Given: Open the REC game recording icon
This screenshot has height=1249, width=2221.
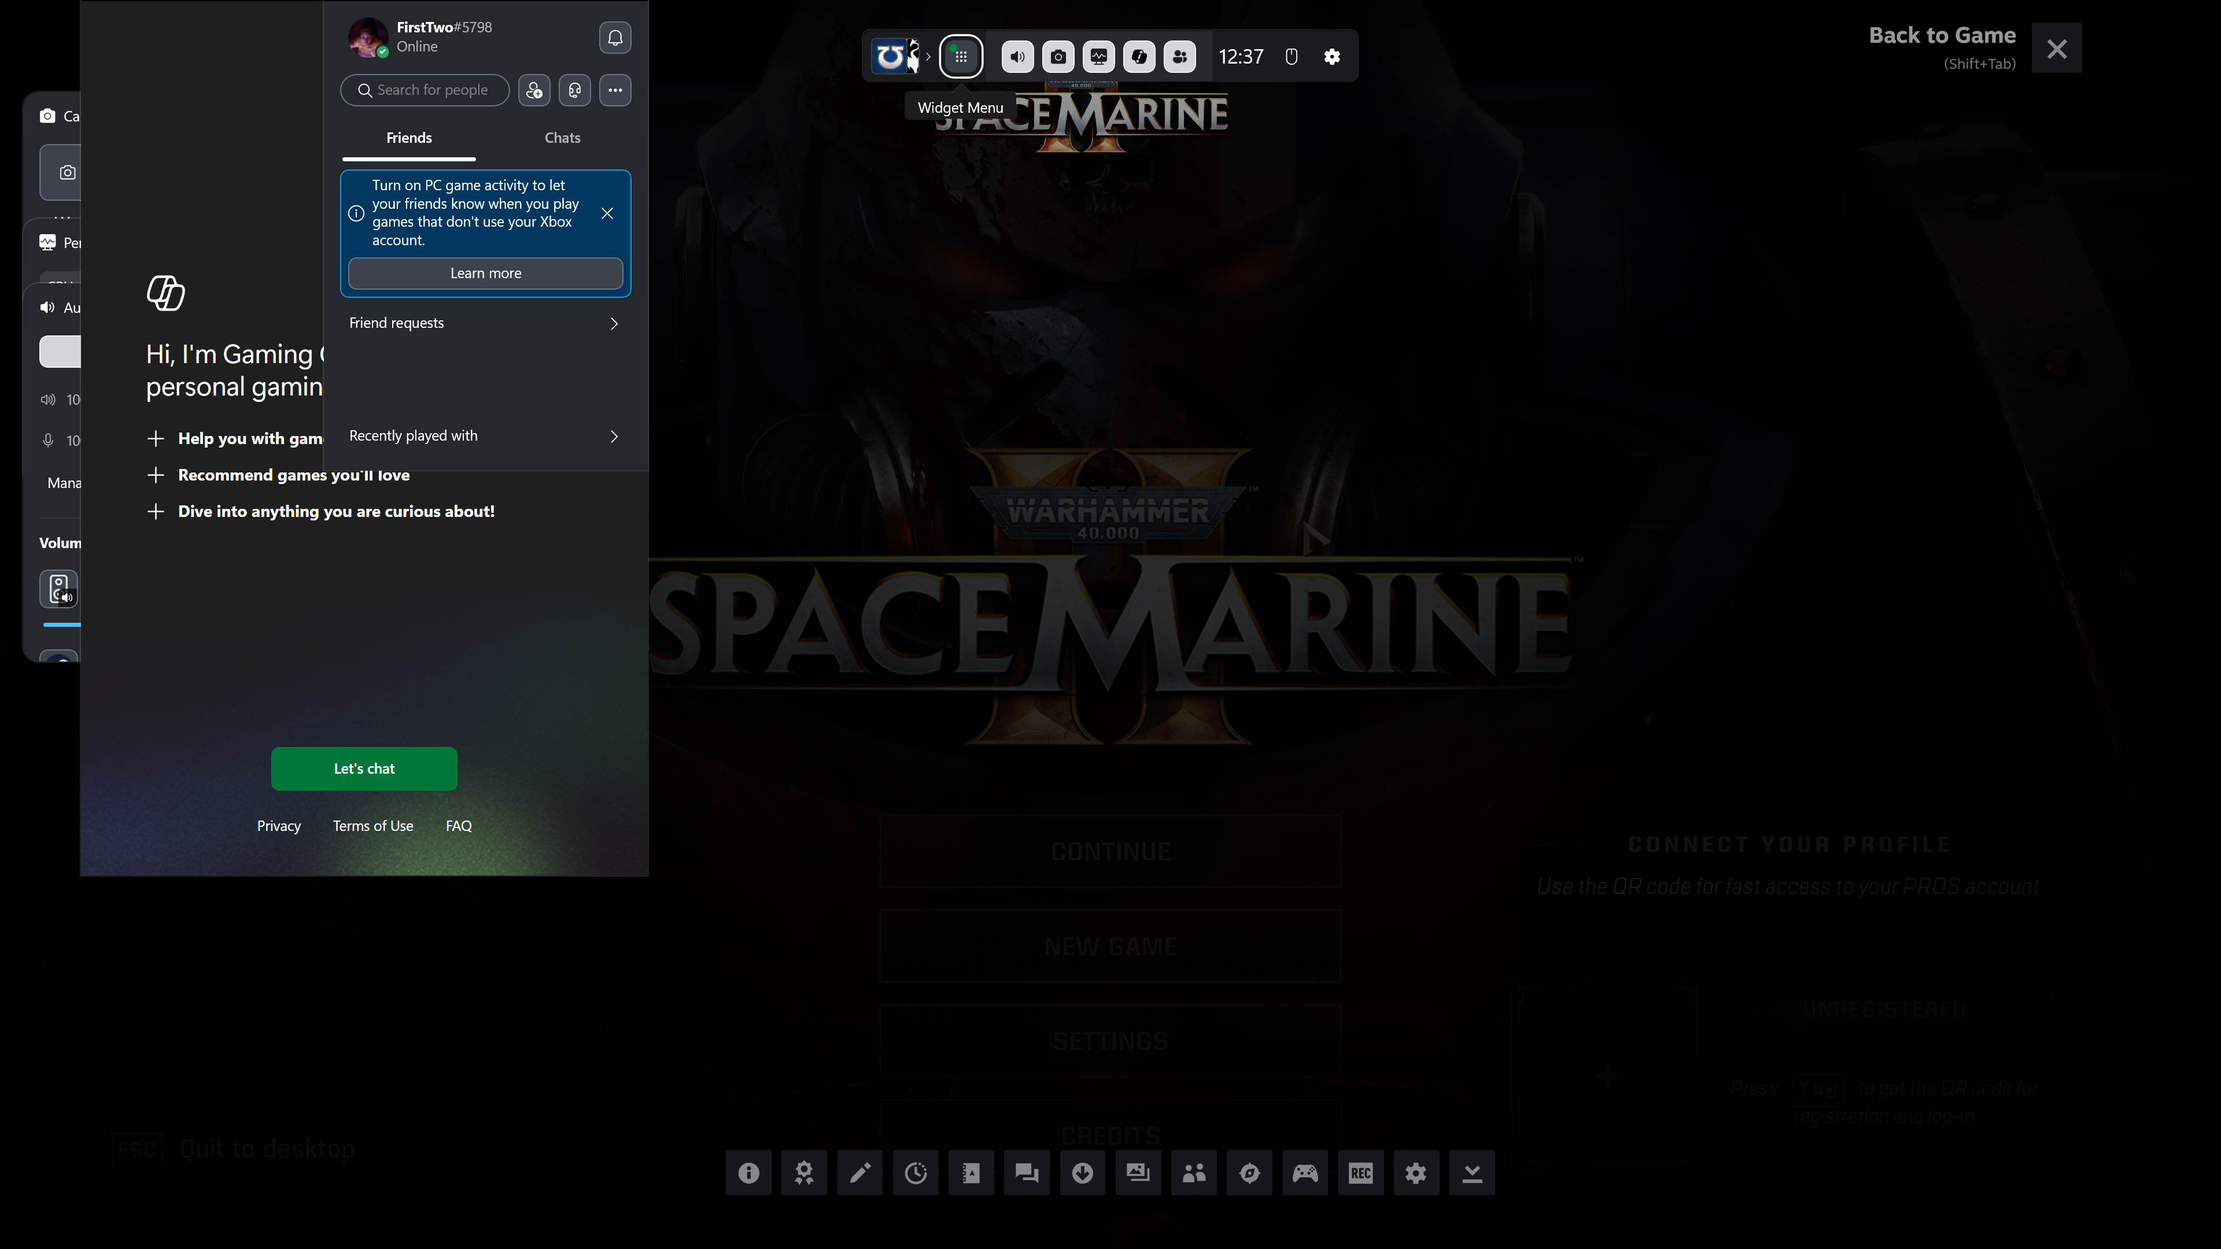Looking at the screenshot, I should pyautogui.click(x=1360, y=1173).
